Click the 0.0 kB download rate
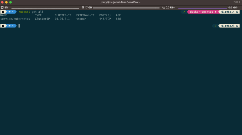242x135 pixels. click(170, 7)
